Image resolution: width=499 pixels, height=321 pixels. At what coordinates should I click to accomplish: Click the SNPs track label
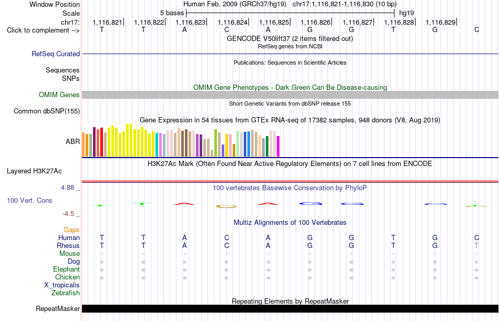71,78
